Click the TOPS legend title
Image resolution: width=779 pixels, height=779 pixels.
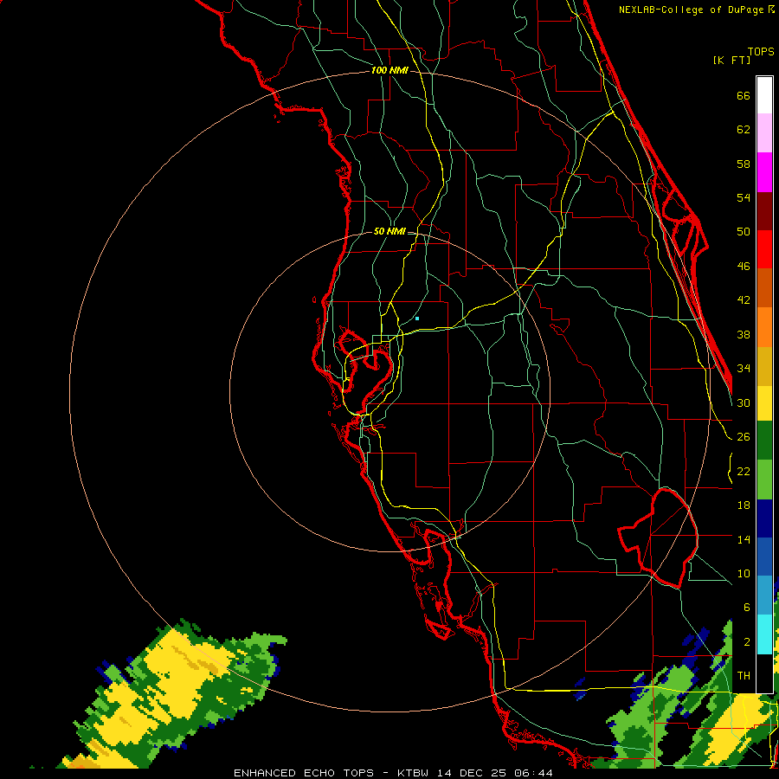click(x=761, y=51)
